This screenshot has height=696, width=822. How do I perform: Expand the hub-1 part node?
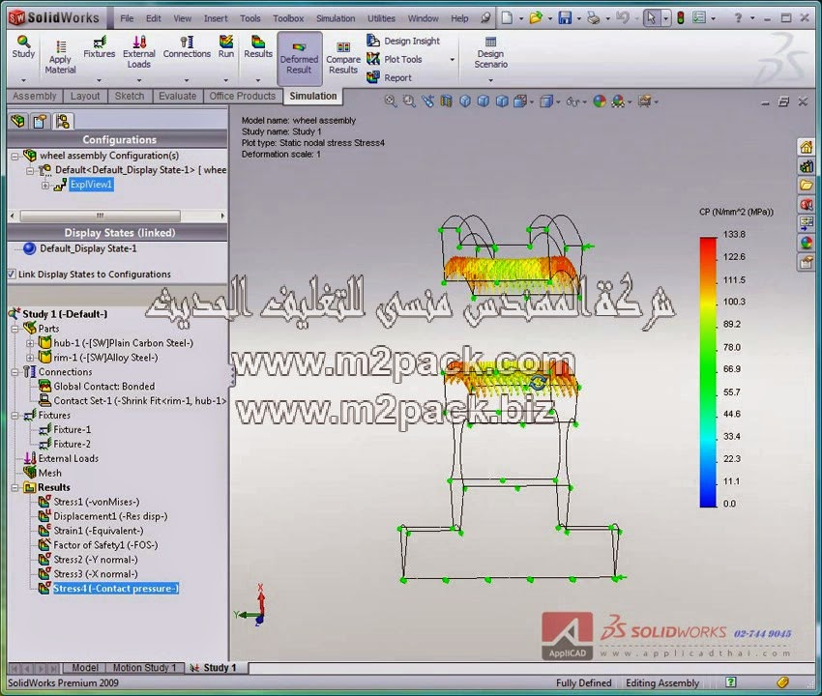click(30, 343)
